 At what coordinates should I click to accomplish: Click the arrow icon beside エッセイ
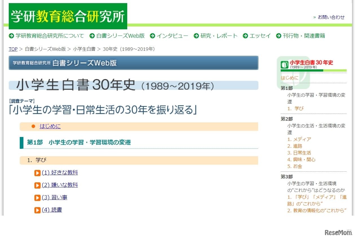pos(245,36)
